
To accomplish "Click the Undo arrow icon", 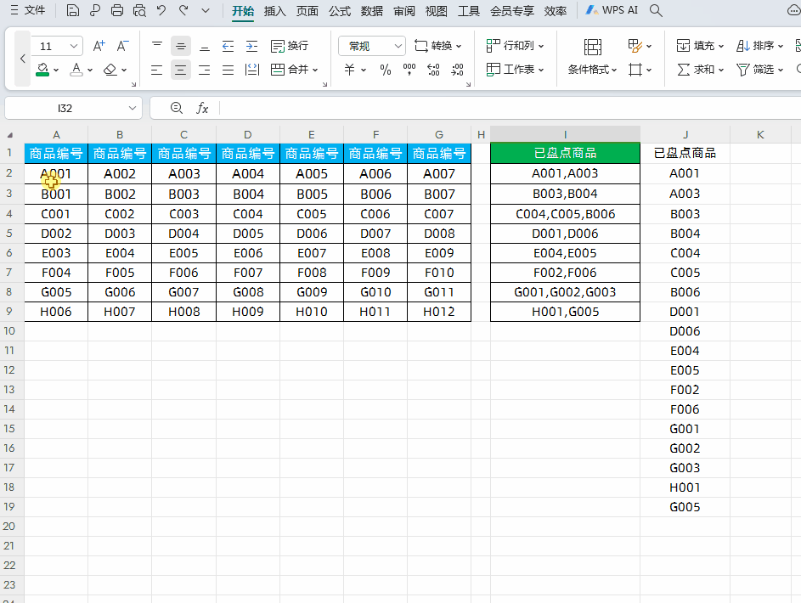I will pos(161,11).
